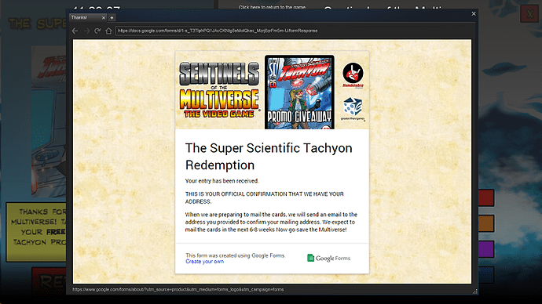This screenshot has height=304, width=542.
Task: Click the Click here to return to the game text
Action: click(x=272, y=7)
